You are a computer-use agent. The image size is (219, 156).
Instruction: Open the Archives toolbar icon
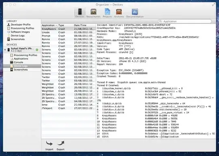pyautogui.click(x=119, y=13)
